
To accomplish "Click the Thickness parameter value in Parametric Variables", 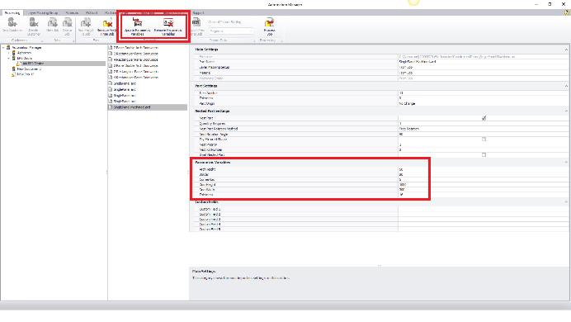I will [x=483, y=195].
